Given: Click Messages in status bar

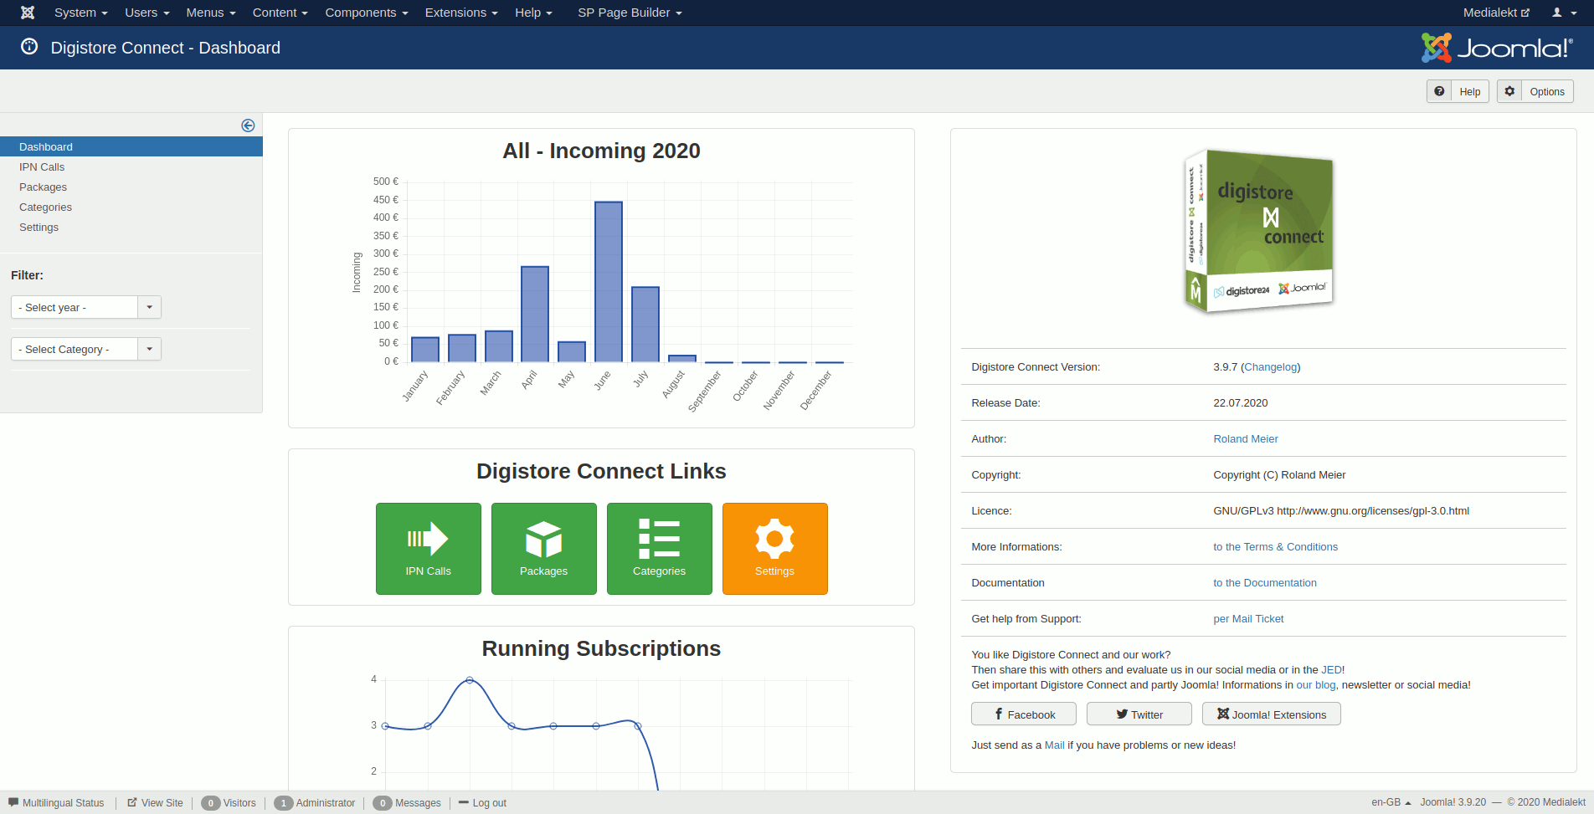Looking at the screenshot, I should 407,802.
